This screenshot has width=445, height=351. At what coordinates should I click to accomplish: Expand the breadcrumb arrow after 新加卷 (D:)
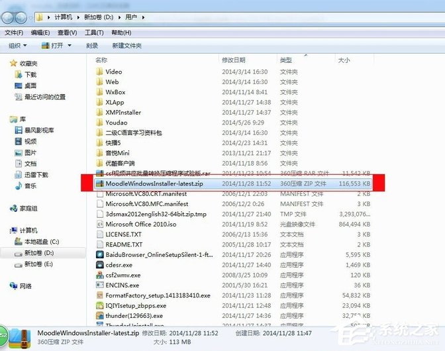[119, 18]
